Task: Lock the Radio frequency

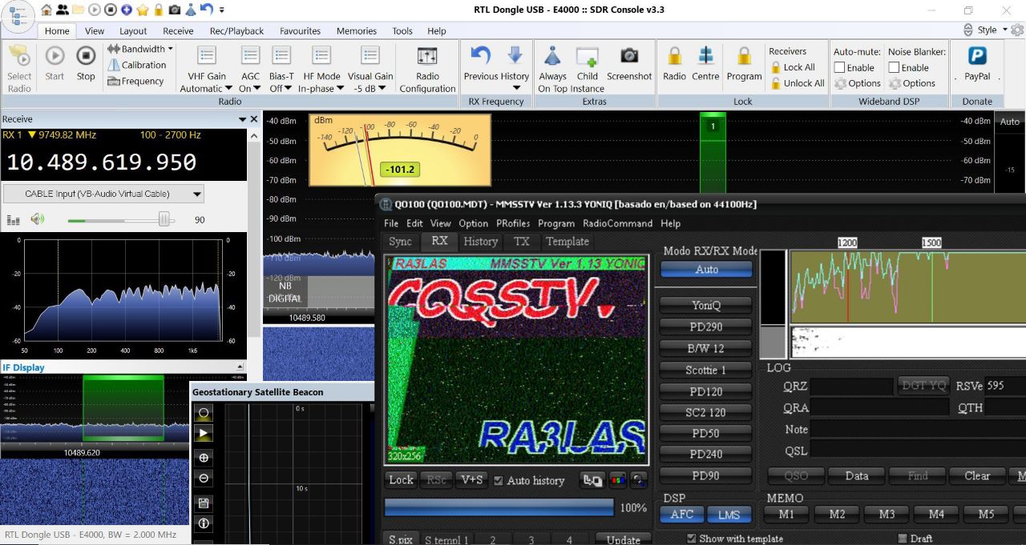Action: pos(674,64)
